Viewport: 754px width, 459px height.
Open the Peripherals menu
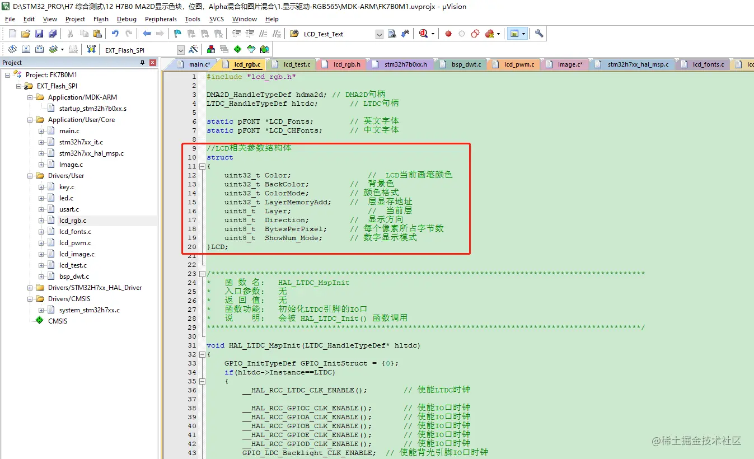[x=161, y=19]
